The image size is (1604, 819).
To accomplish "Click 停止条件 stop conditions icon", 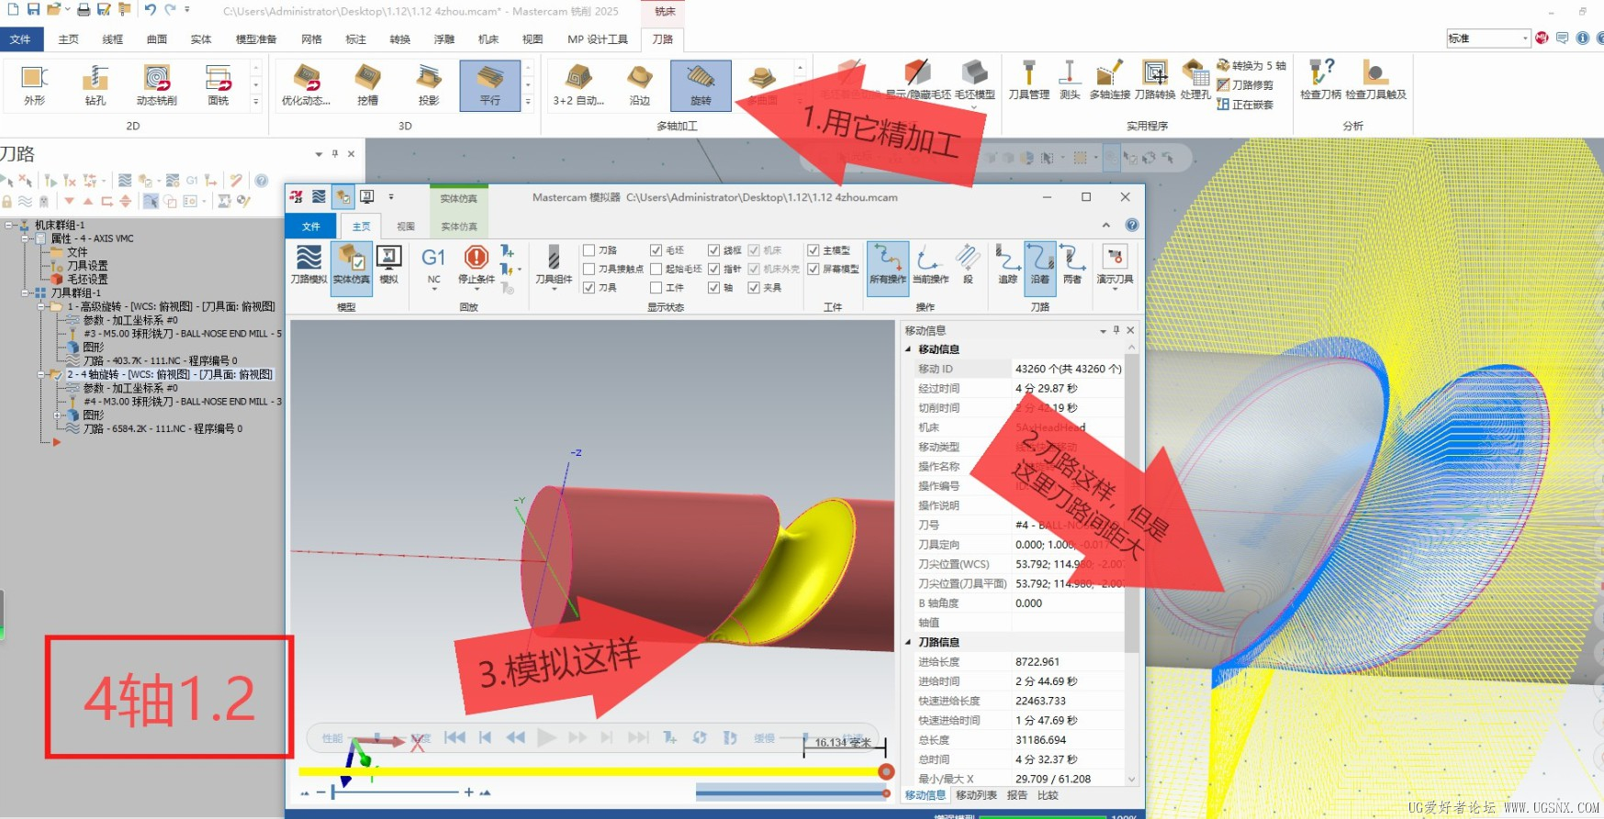I will [x=477, y=268].
